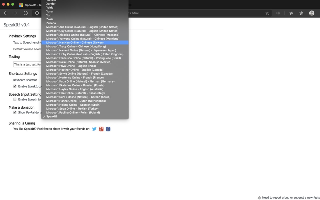The height and width of the screenshot is (200, 320).
Task: Pick Microsoft Seda Online Turkish voice
Action: [85, 108]
